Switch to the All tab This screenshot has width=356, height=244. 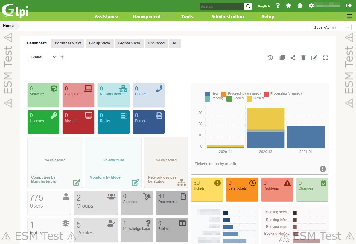tap(175, 43)
